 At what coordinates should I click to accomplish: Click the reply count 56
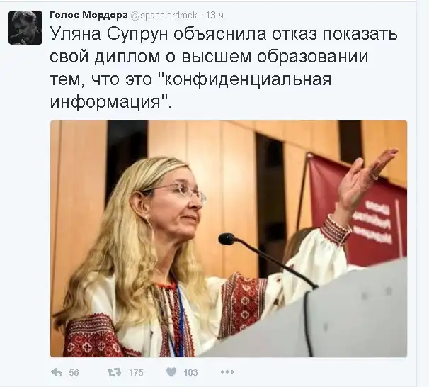[x=74, y=373]
